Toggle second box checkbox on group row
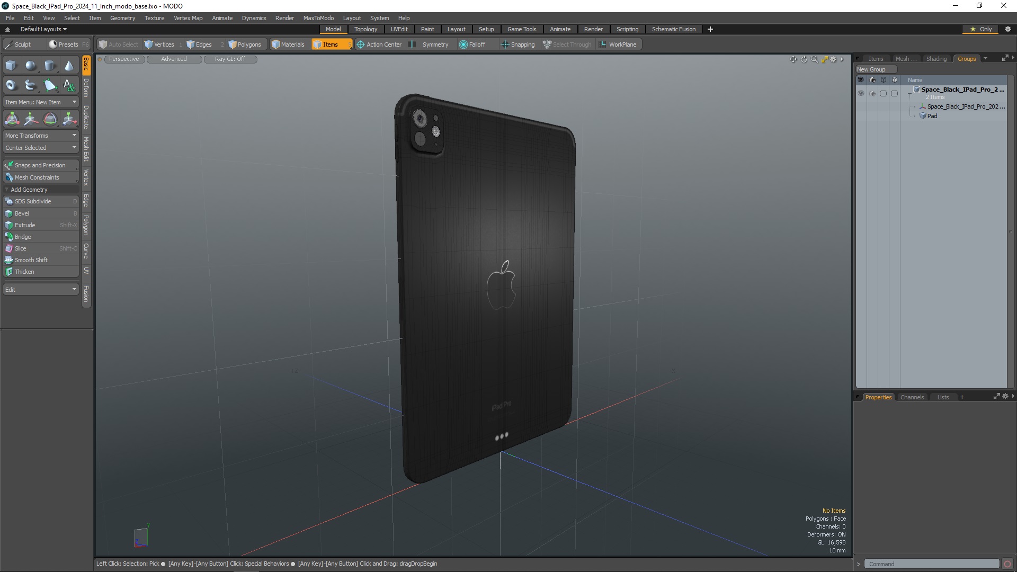 [895, 93]
